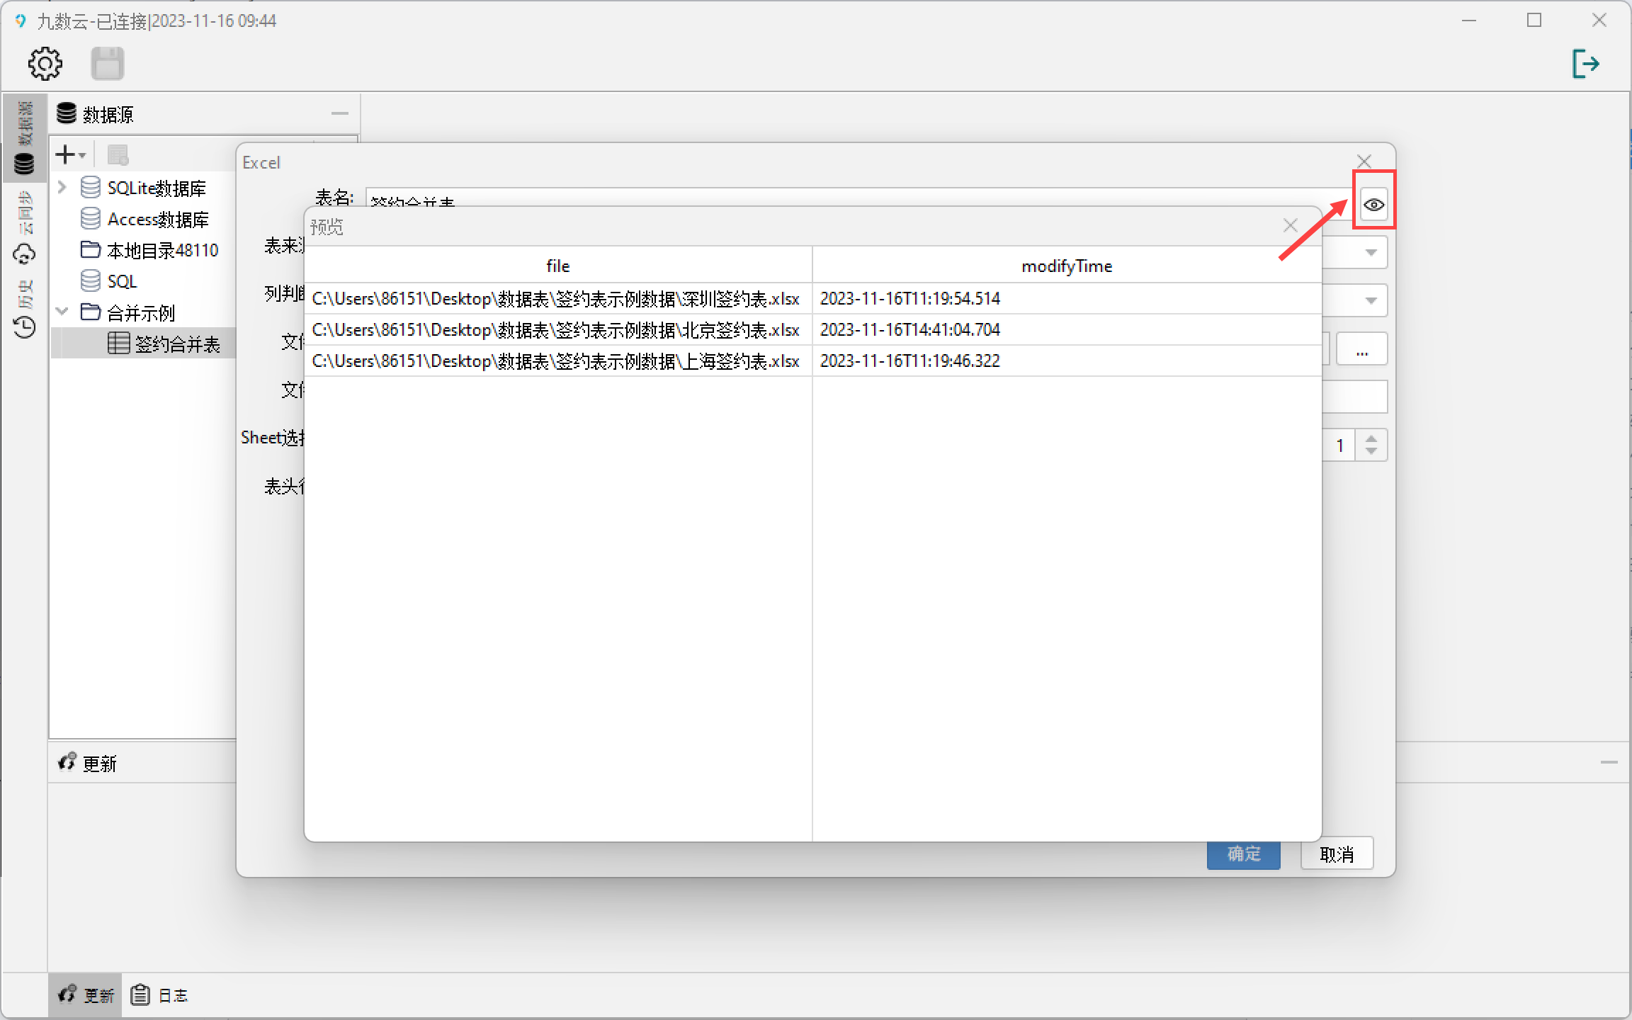Open the first dropdown arrow in Excel dialog
The width and height of the screenshot is (1632, 1020).
click(1371, 253)
